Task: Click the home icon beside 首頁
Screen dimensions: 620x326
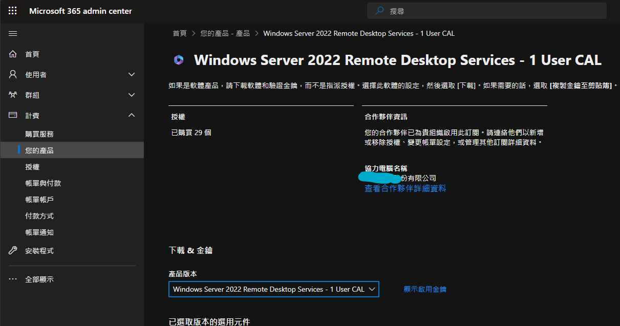Action: 13,54
